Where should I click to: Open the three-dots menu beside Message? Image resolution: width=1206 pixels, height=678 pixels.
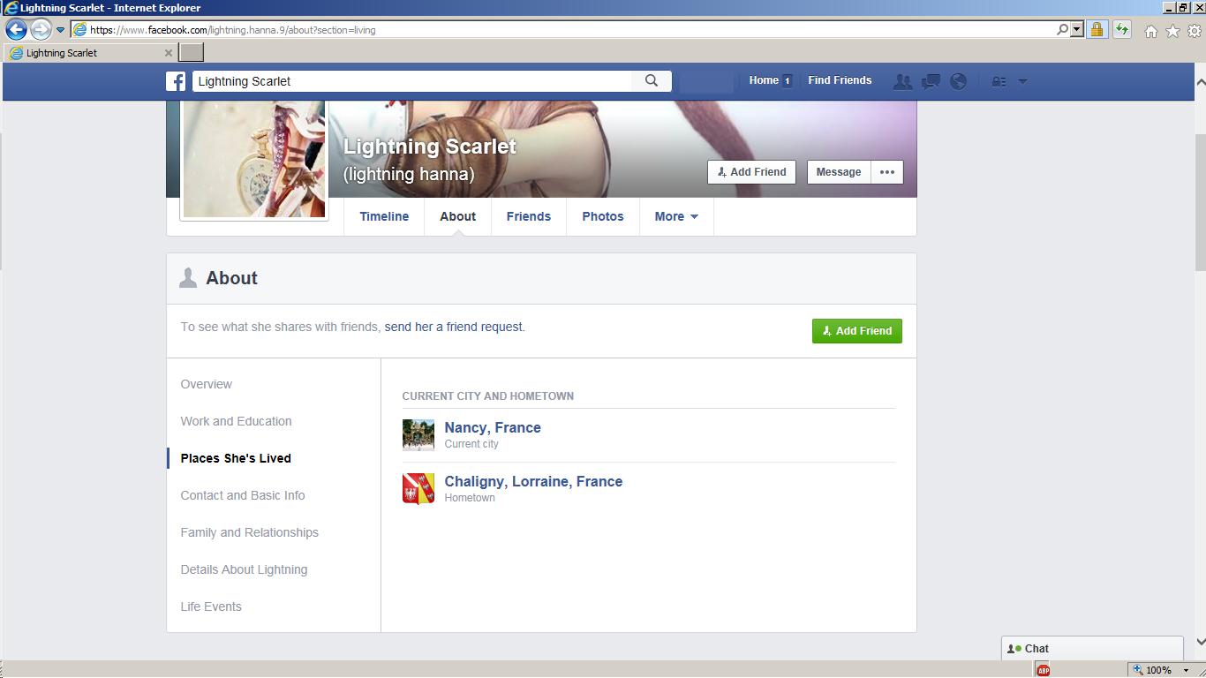click(887, 172)
